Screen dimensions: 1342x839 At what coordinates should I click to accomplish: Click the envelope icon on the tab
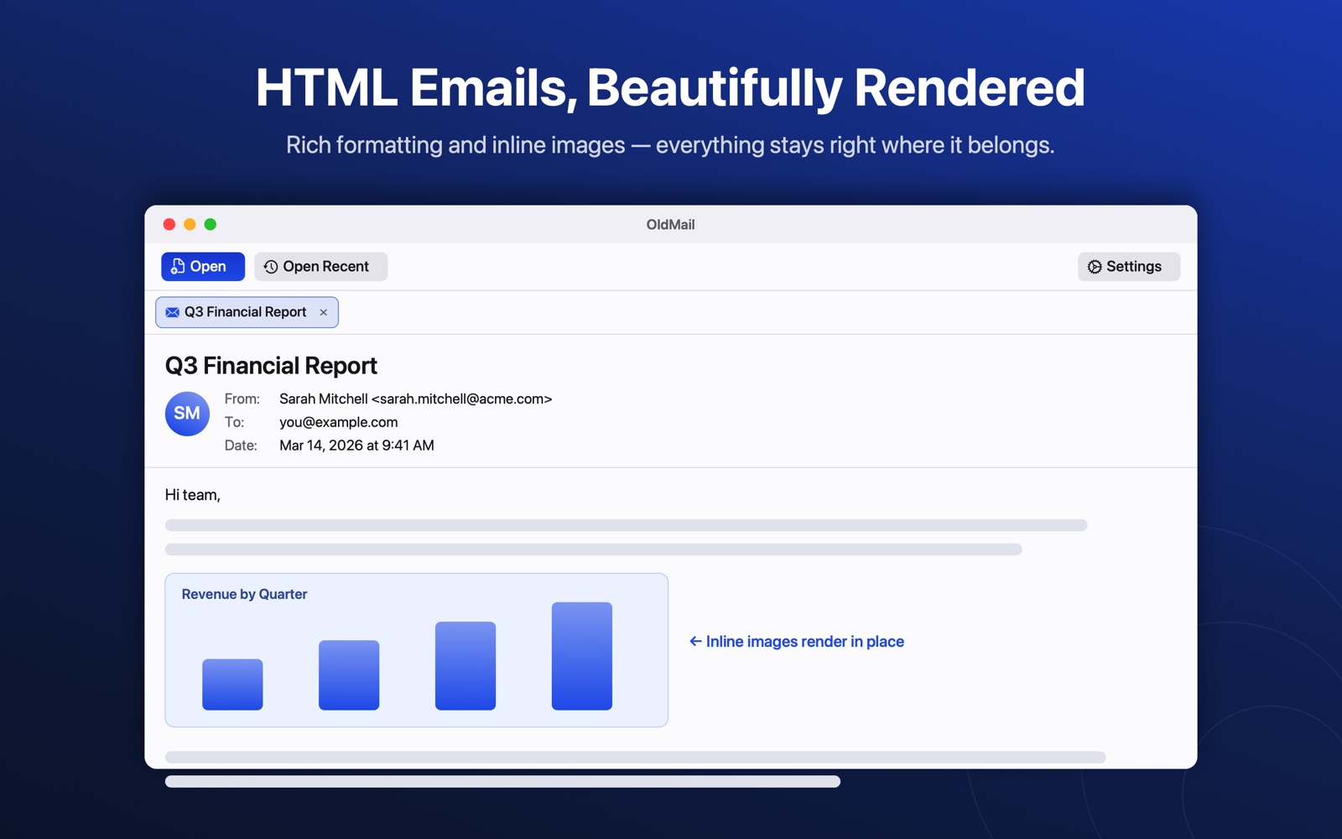coord(173,312)
